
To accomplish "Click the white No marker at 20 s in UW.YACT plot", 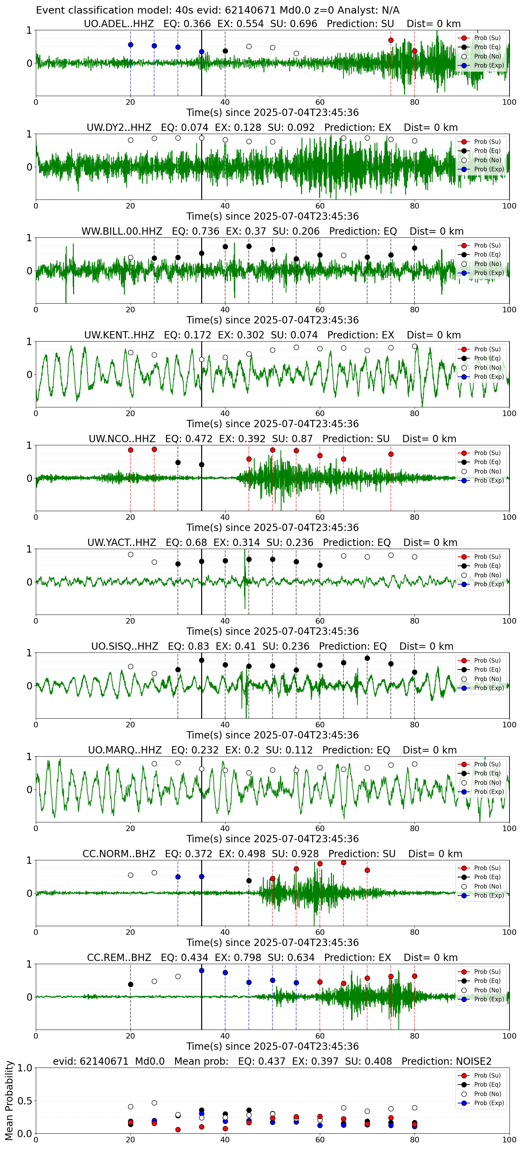I will [x=130, y=554].
